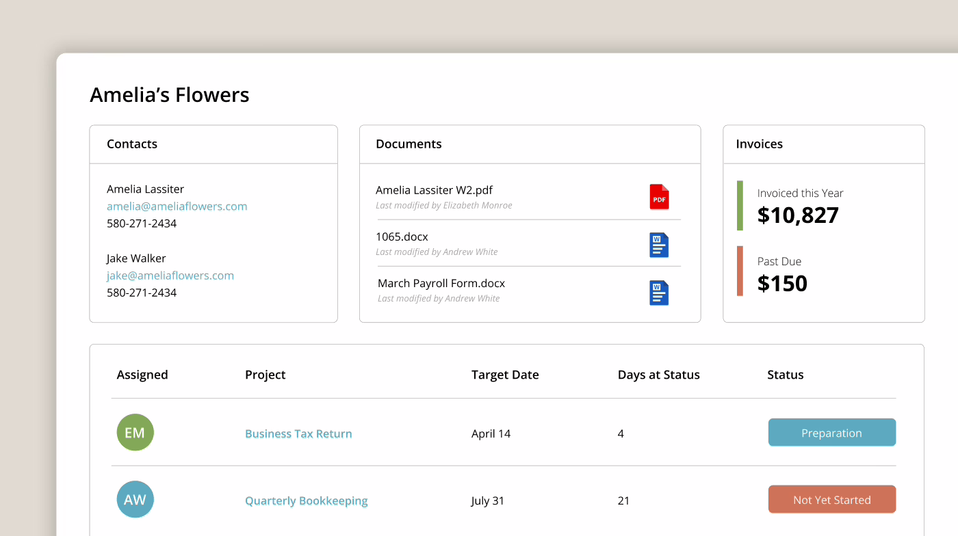The height and width of the screenshot is (536, 958).
Task: Click the Amelia's Flowers page title
Action: tap(169, 94)
